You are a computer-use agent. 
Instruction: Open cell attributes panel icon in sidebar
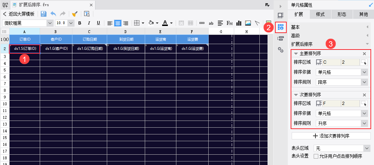[x=281, y=27]
